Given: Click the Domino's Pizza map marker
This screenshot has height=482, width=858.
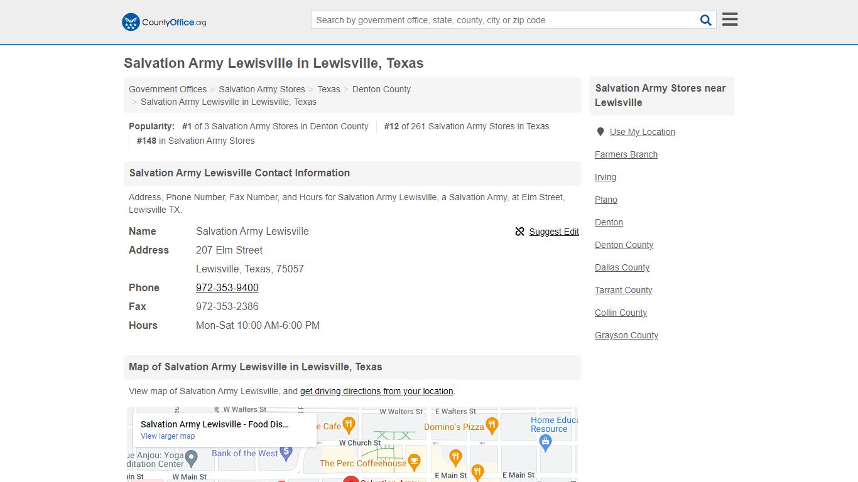Looking at the screenshot, I should click(x=492, y=426).
